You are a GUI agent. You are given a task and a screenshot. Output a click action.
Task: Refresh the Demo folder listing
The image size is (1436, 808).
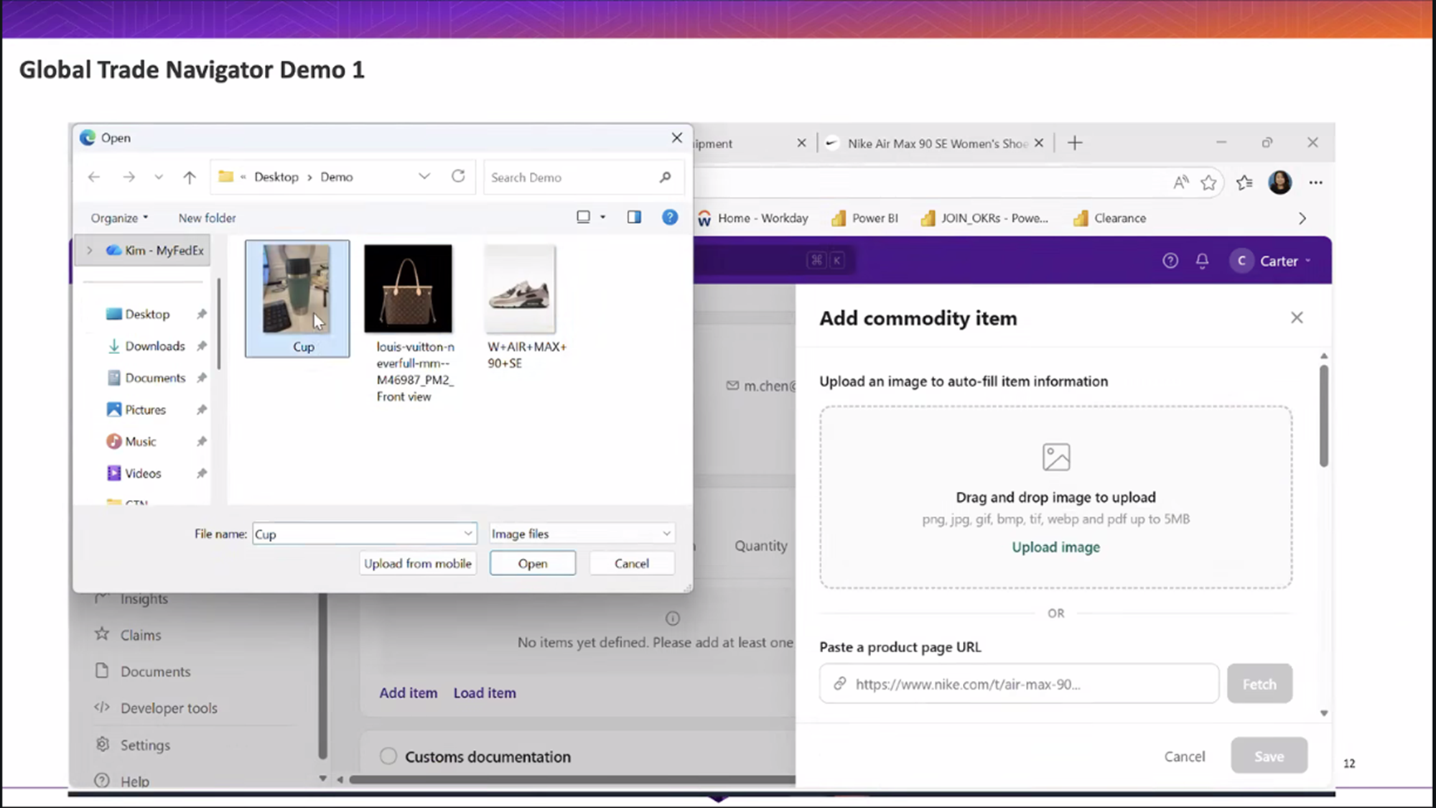point(458,176)
